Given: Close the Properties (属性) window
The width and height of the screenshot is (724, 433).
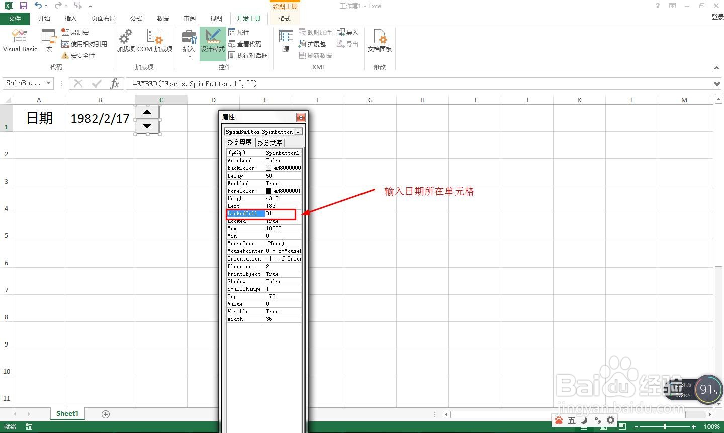Looking at the screenshot, I should coord(301,117).
